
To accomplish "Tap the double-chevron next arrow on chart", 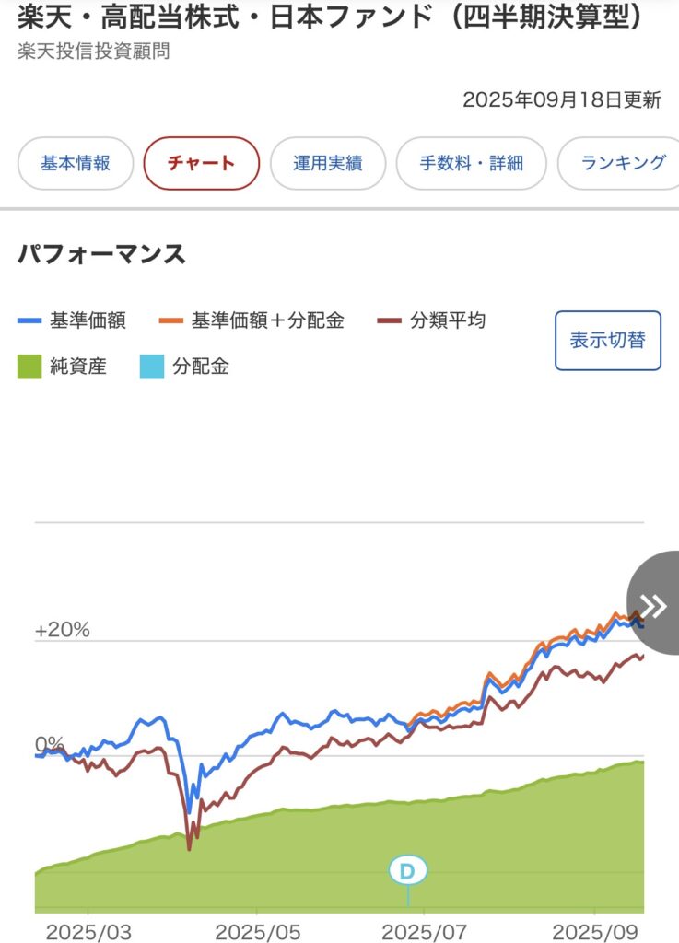I will (653, 604).
